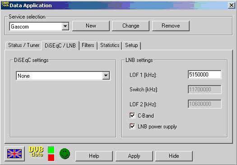237x165 pixels.
Task: Click the DVB icon in the title bar
Action: point(5,5)
